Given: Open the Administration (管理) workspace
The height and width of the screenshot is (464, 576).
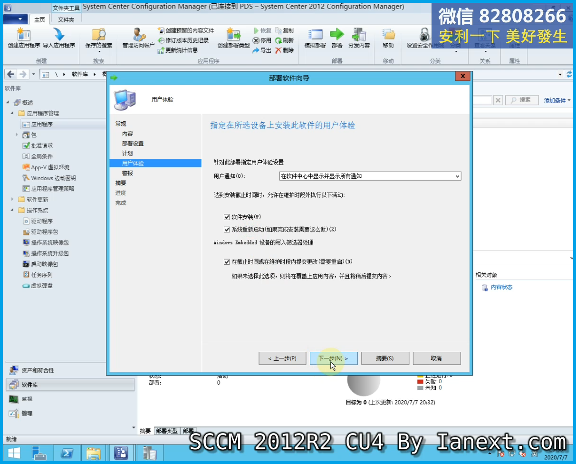Looking at the screenshot, I should [70, 413].
